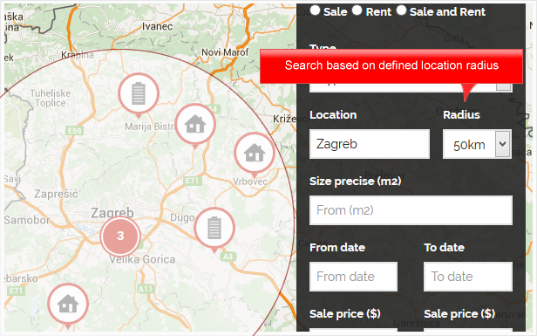Open the house marker above Vrbovec

pyautogui.click(x=255, y=154)
